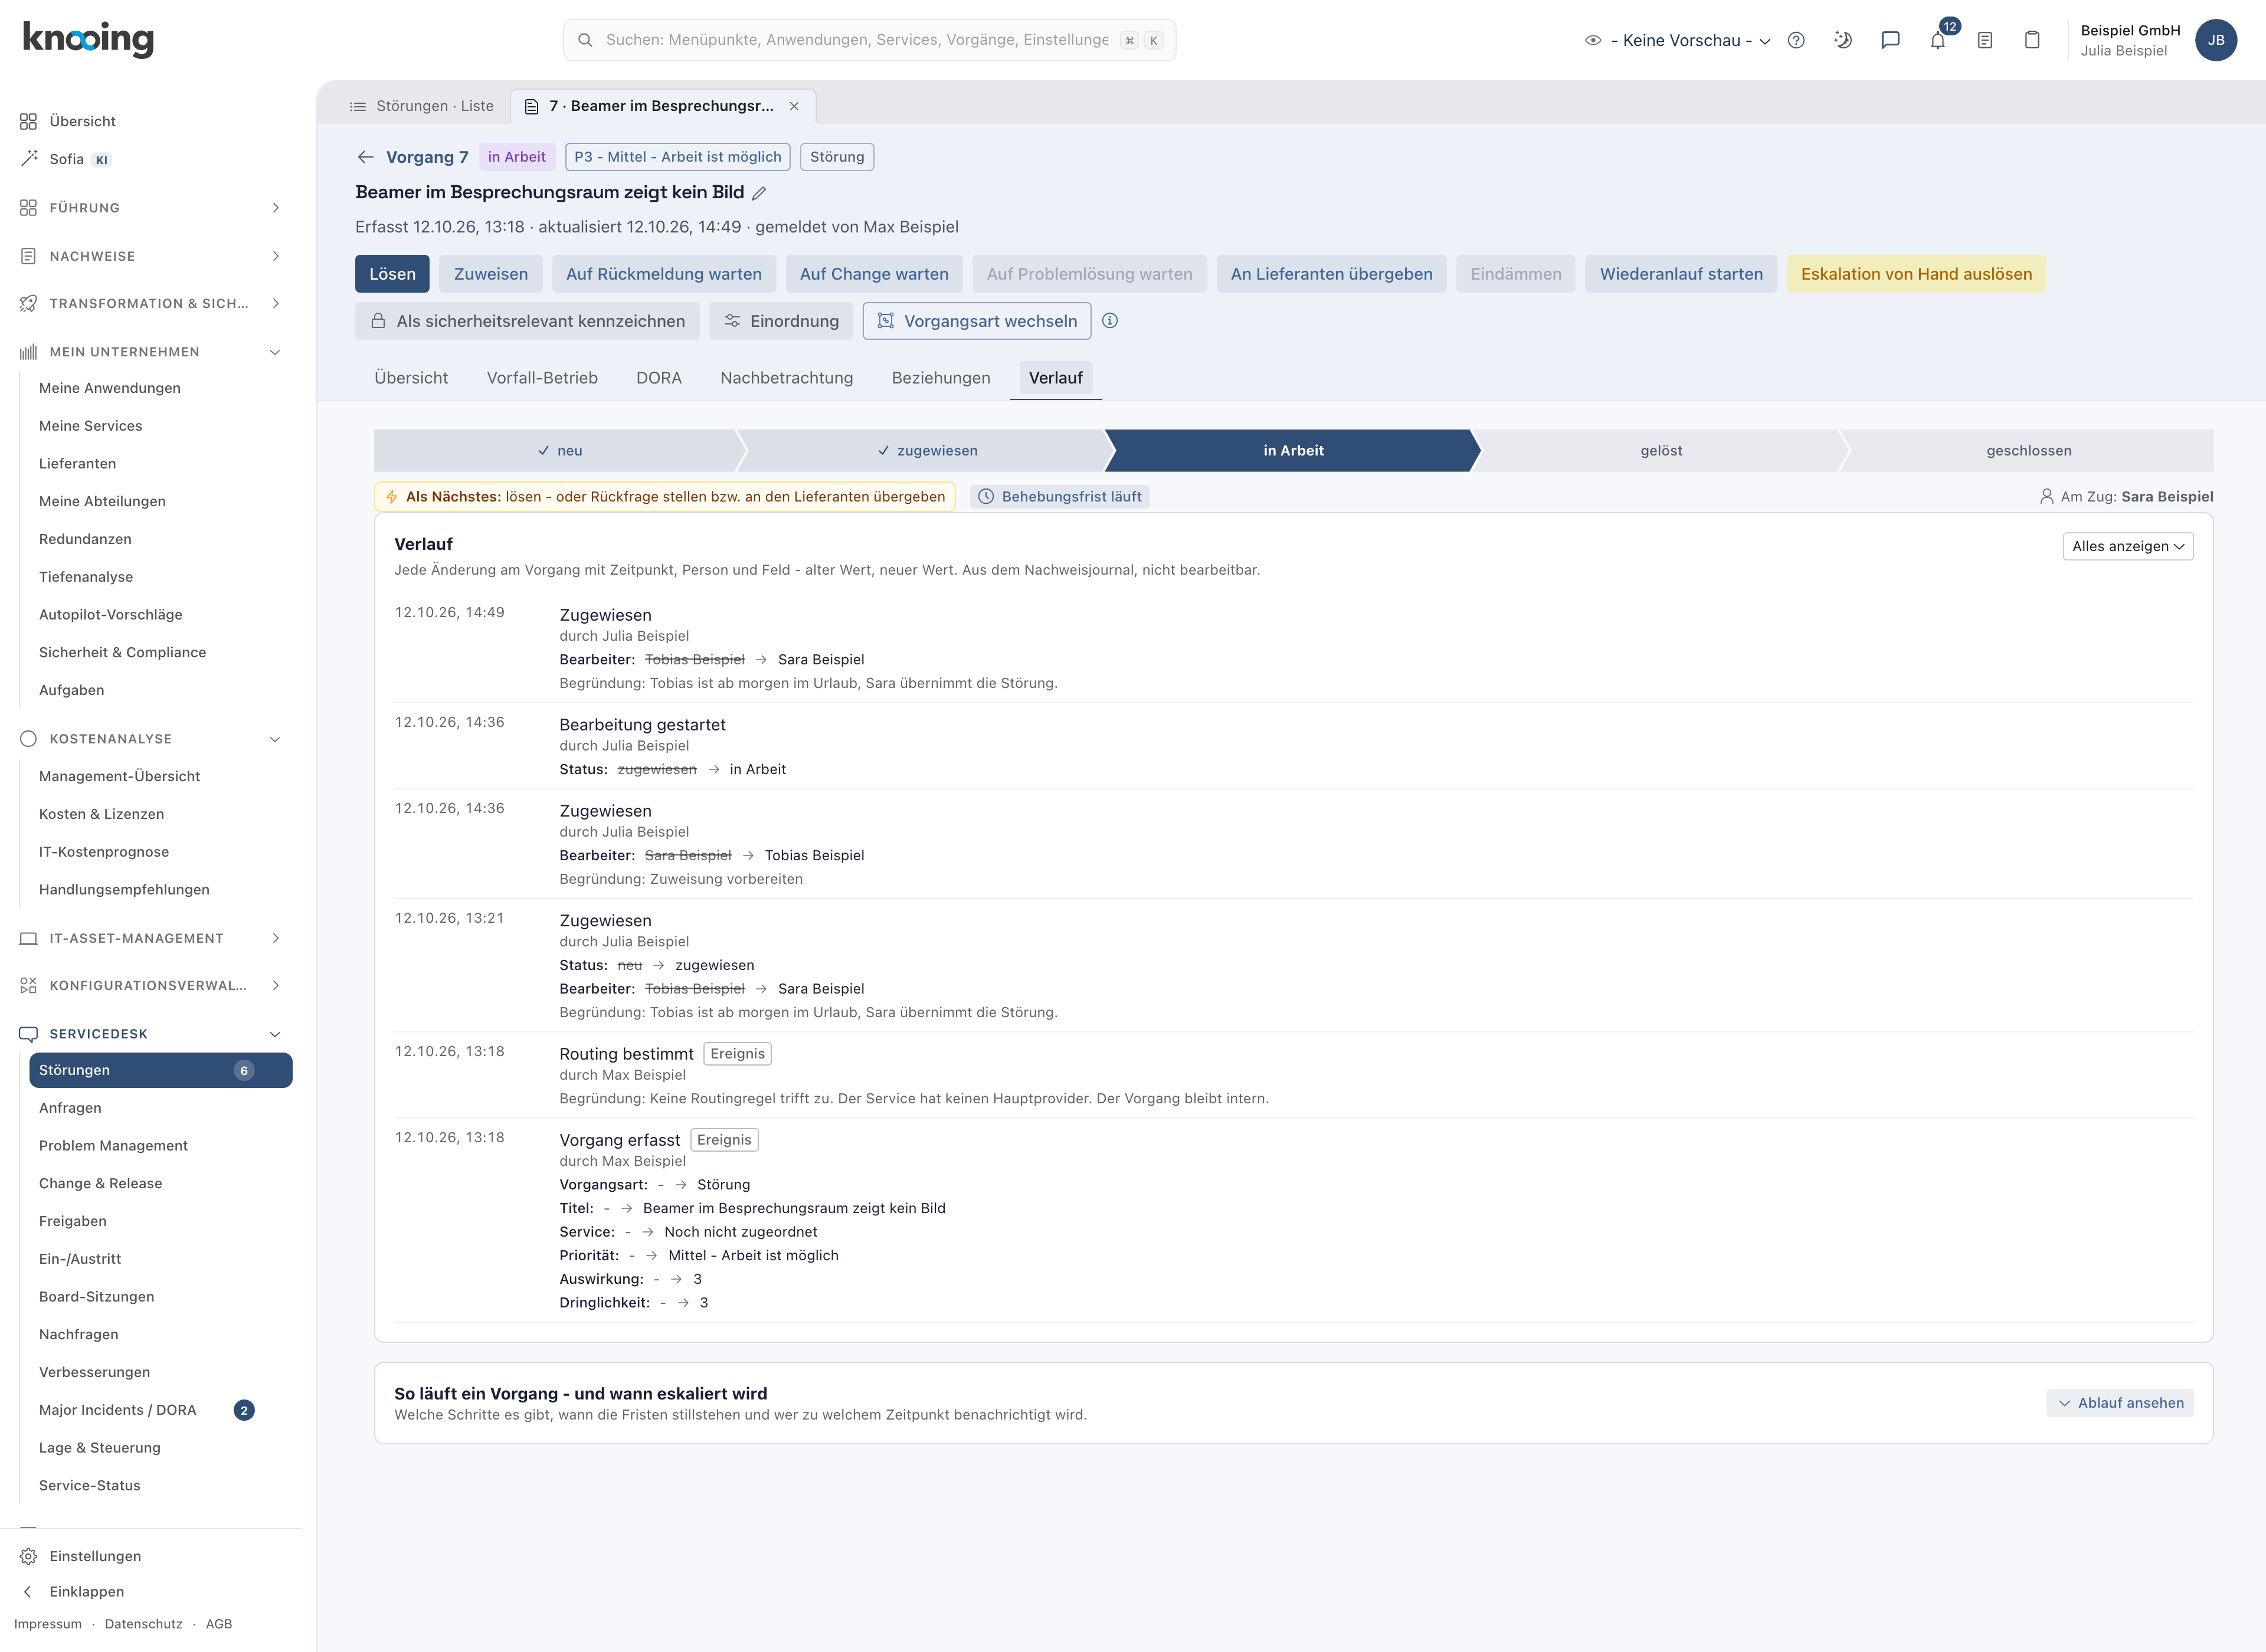Click the clipboard icon in header
Viewport: 2266px width, 1652px height.
click(2032, 40)
